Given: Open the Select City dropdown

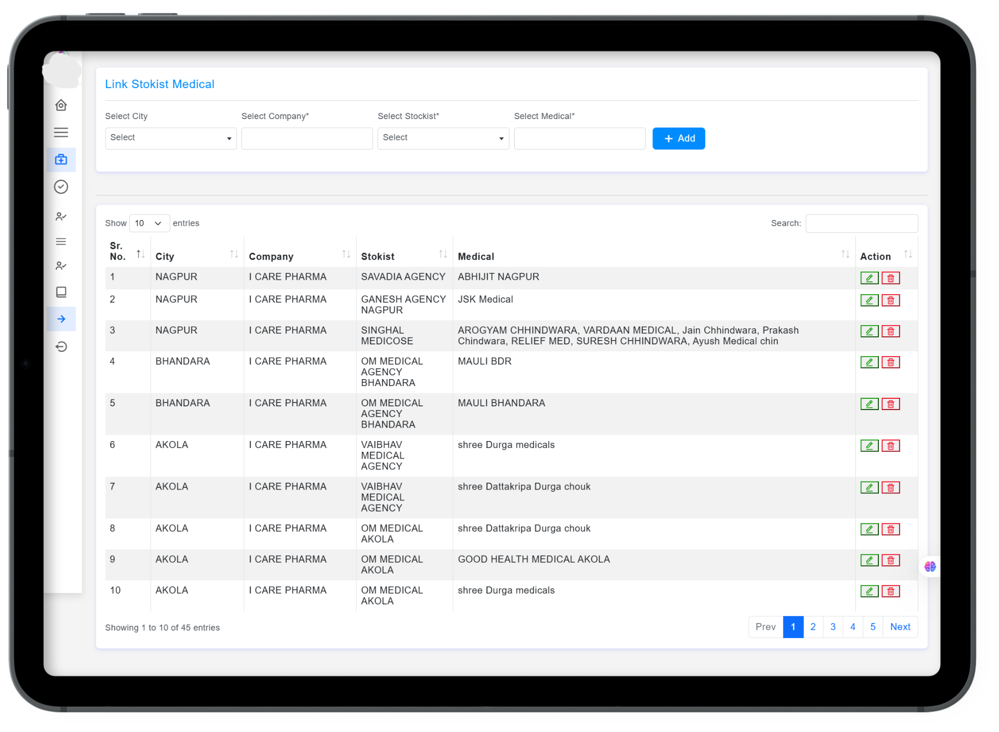Looking at the screenshot, I should [170, 138].
